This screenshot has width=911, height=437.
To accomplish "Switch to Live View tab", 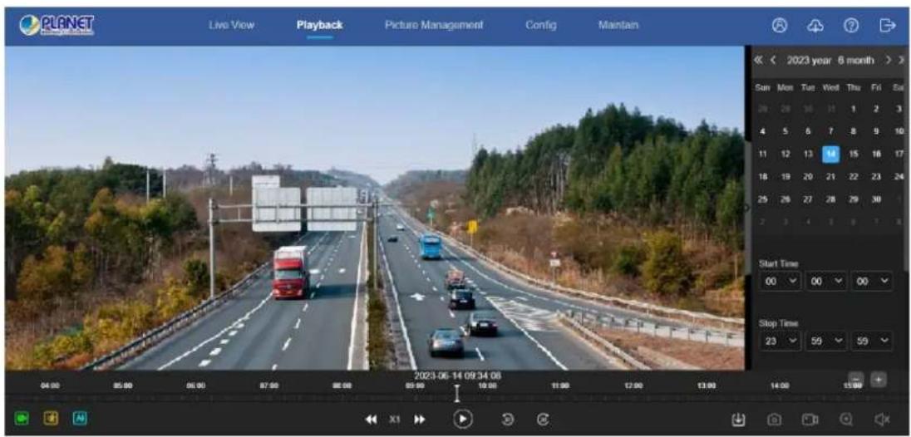I will (x=231, y=25).
